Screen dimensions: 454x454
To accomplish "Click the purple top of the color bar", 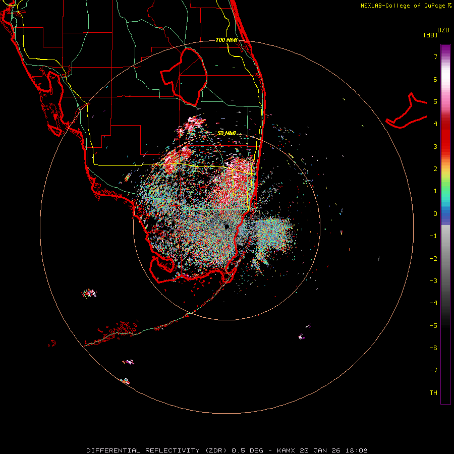I will tap(445, 49).
